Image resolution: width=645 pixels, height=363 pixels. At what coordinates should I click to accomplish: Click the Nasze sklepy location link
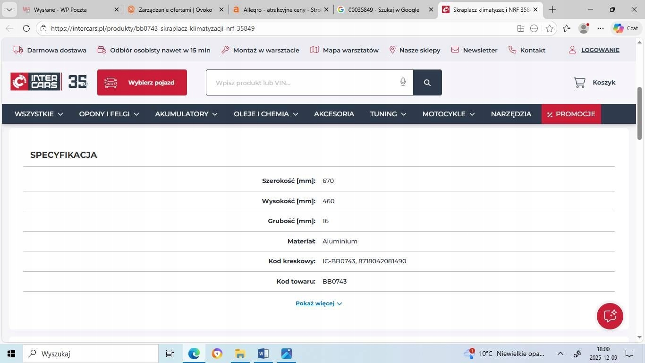pyautogui.click(x=415, y=50)
